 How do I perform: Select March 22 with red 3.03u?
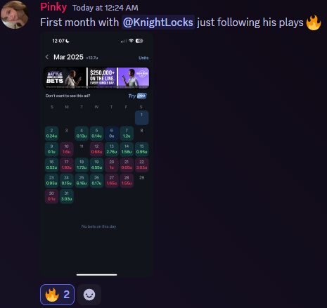[141, 165]
